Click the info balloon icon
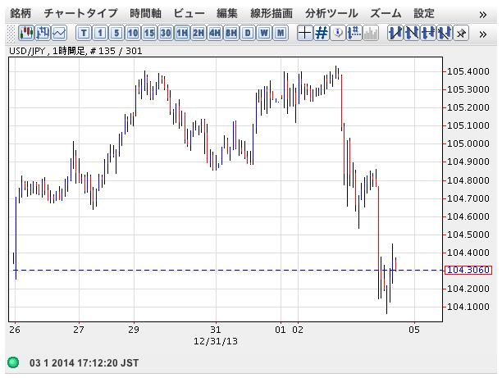This screenshot has width=502, height=378. (338, 33)
